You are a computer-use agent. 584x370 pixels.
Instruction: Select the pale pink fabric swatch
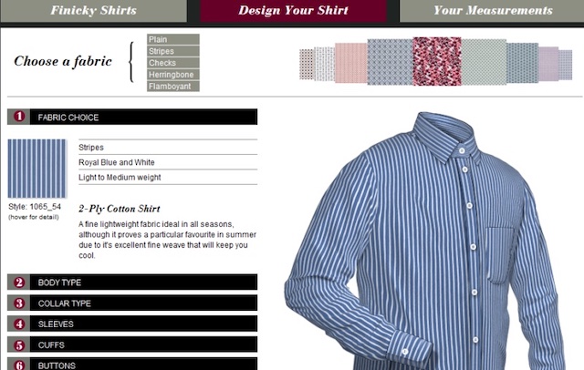[x=350, y=63]
